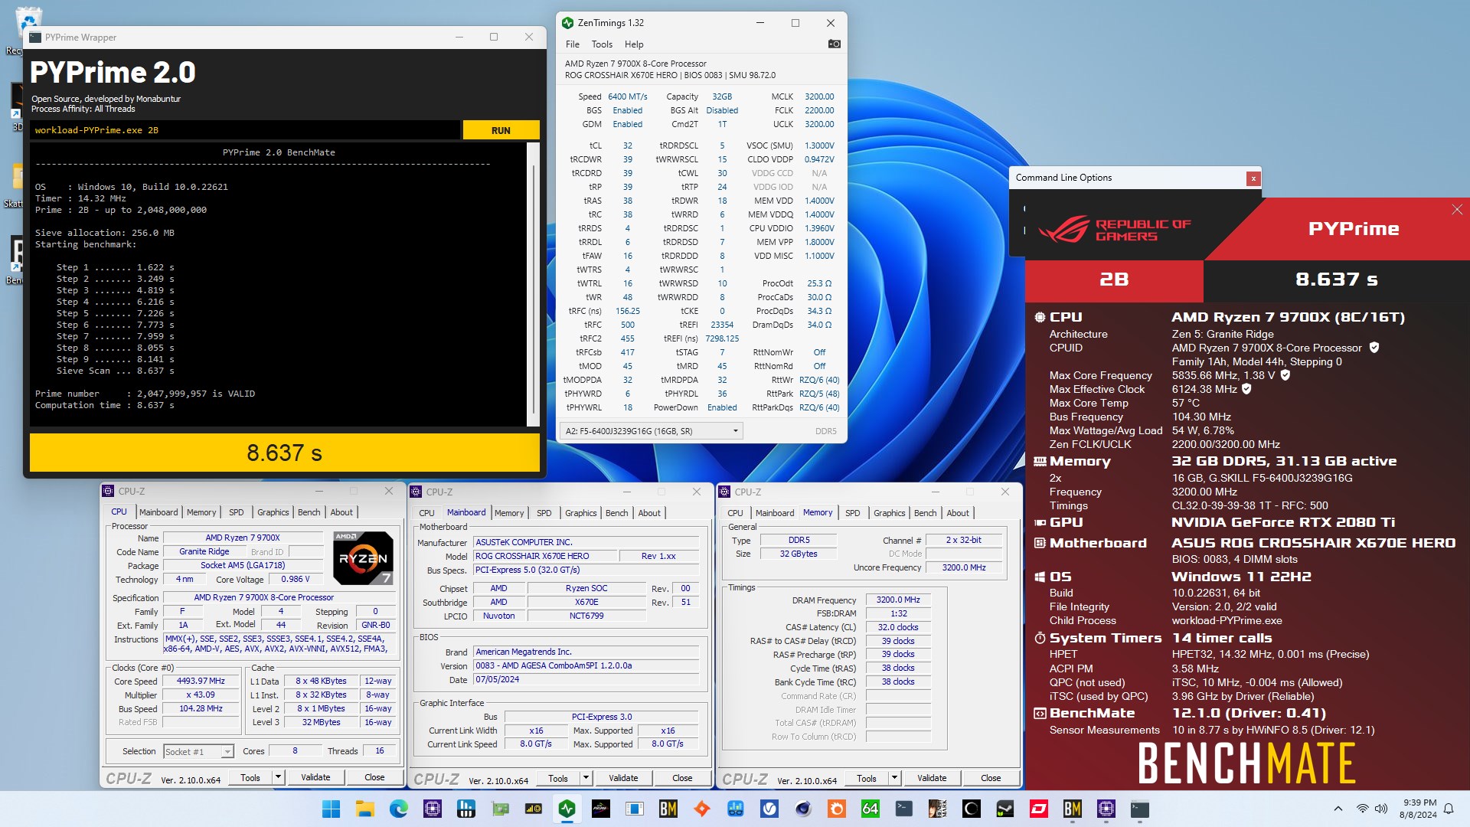The image size is (1470, 827).
Task: Open the taskbar clock showing 9:39 PM
Action: coord(1419,809)
